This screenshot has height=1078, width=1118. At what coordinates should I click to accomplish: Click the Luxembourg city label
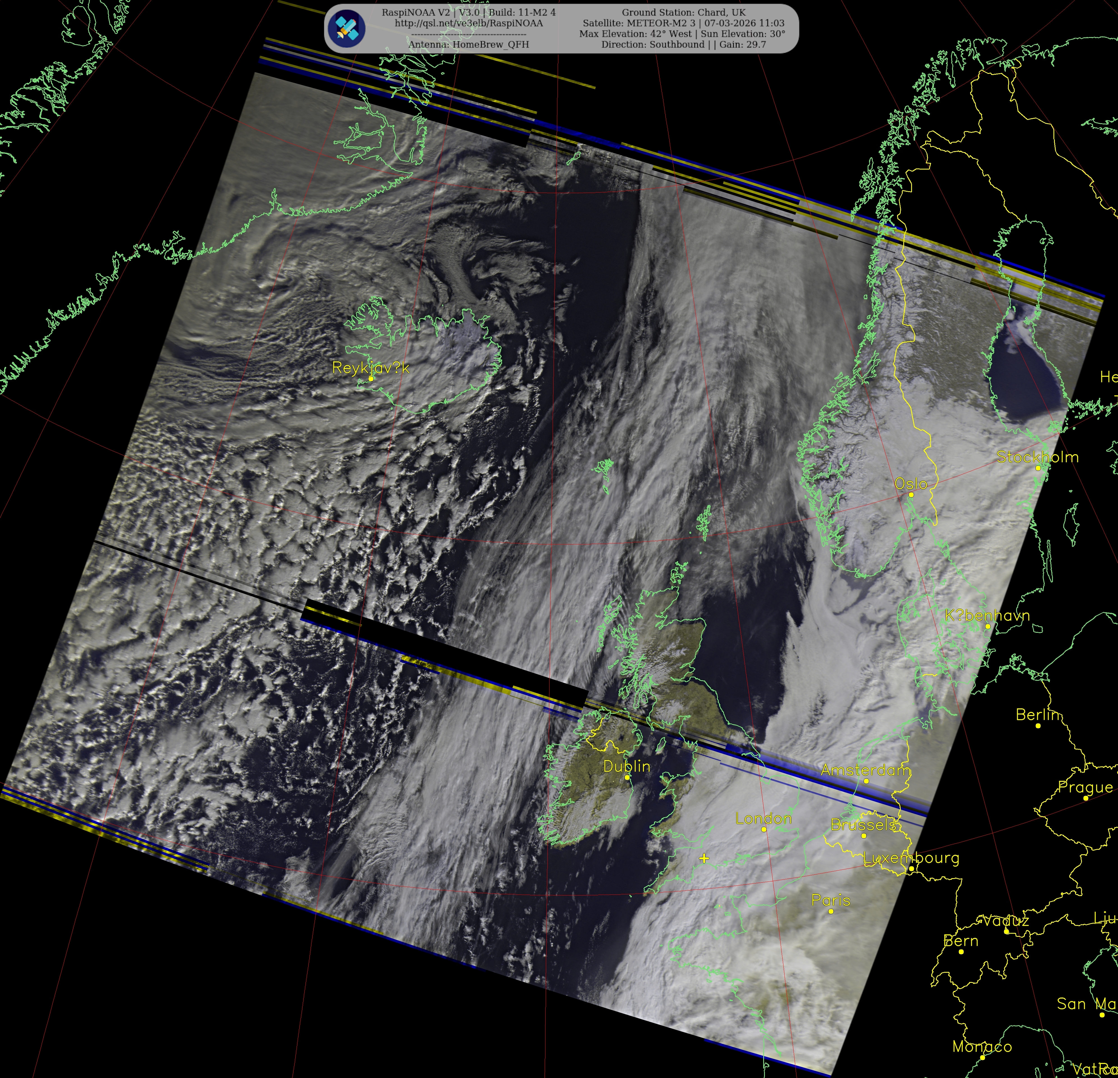[911, 858]
